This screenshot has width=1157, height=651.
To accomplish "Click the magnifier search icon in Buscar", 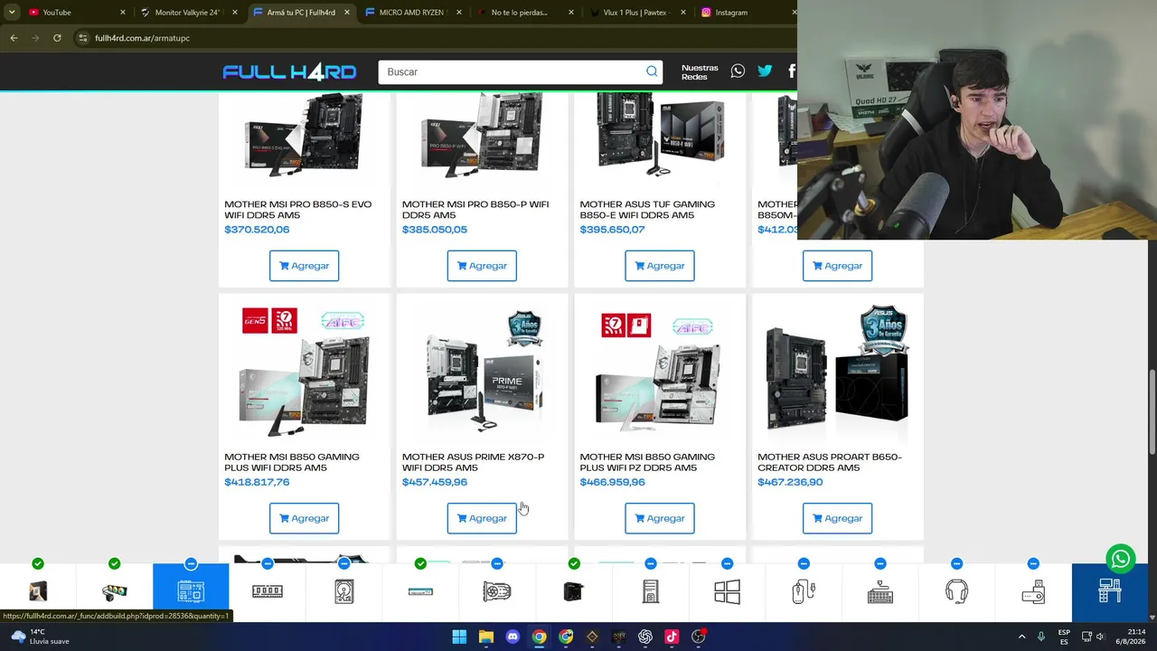I will click(x=652, y=71).
